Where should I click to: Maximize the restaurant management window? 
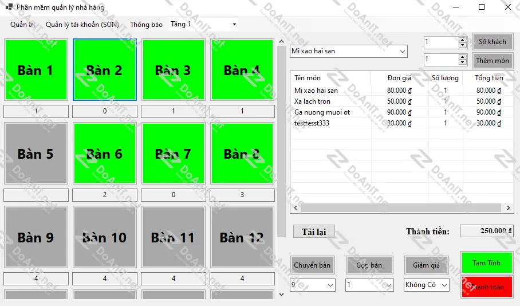click(482, 7)
